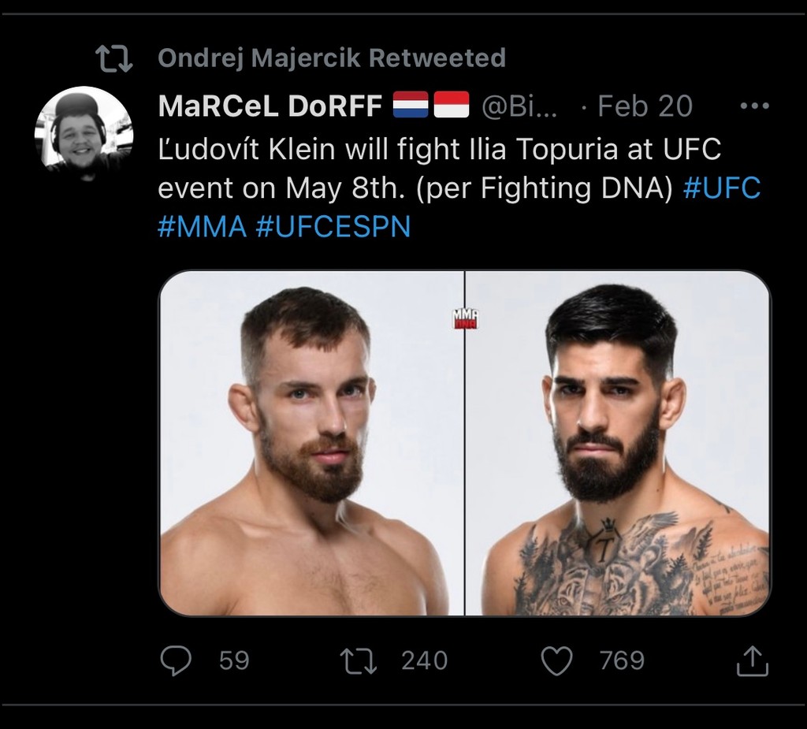Open the #UFC hashtag
The image size is (807, 729).
coord(722,188)
